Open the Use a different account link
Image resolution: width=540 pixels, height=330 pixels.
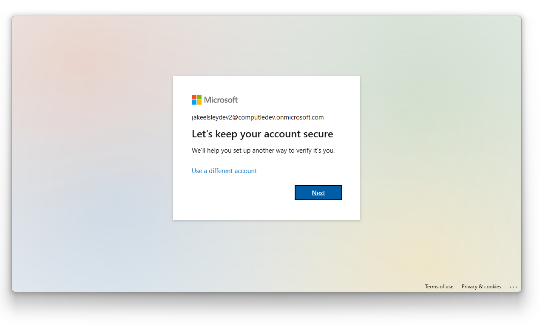(x=224, y=171)
